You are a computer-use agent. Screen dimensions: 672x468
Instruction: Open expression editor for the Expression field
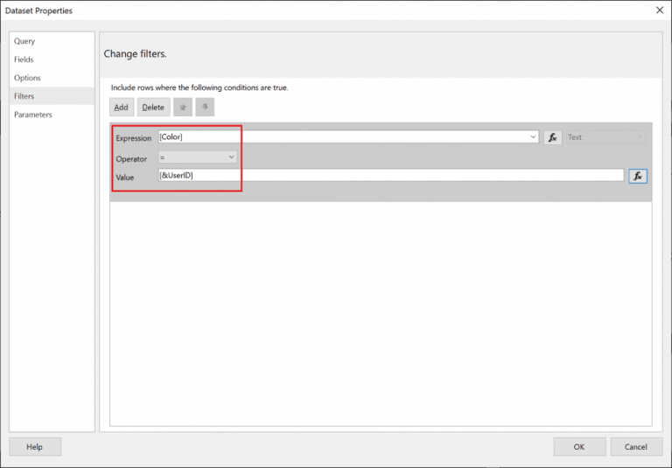[x=552, y=137]
